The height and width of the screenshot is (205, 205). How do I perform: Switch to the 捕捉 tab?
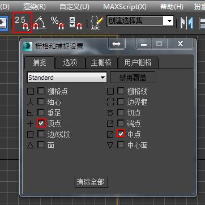point(40,62)
